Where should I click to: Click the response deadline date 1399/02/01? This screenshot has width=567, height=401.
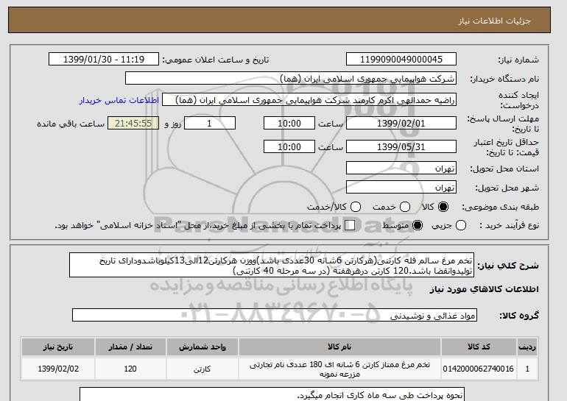(401, 123)
